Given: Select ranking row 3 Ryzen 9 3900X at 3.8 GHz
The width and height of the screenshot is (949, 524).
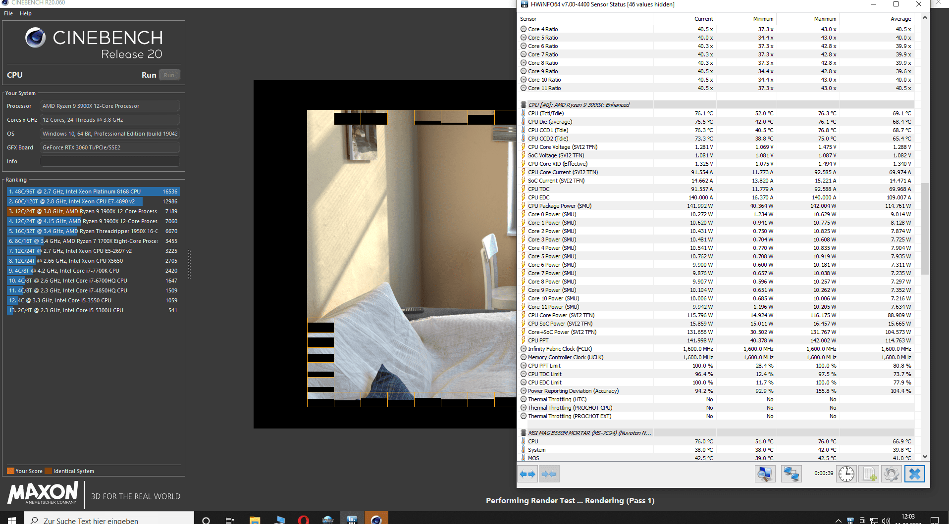Looking at the screenshot, I should [x=93, y=211].
